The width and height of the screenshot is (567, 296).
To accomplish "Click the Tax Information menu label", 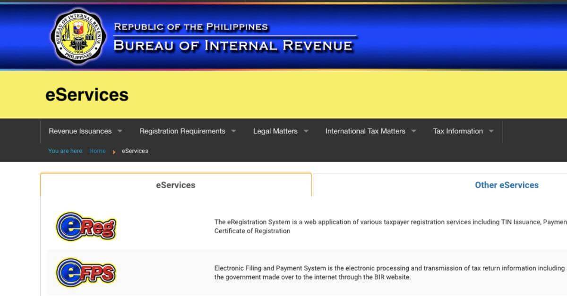I will (x=457, y=131).
